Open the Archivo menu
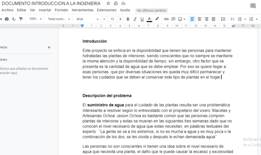Image resolution: width=261 pixels, height=155 pixels. (7, 10)
